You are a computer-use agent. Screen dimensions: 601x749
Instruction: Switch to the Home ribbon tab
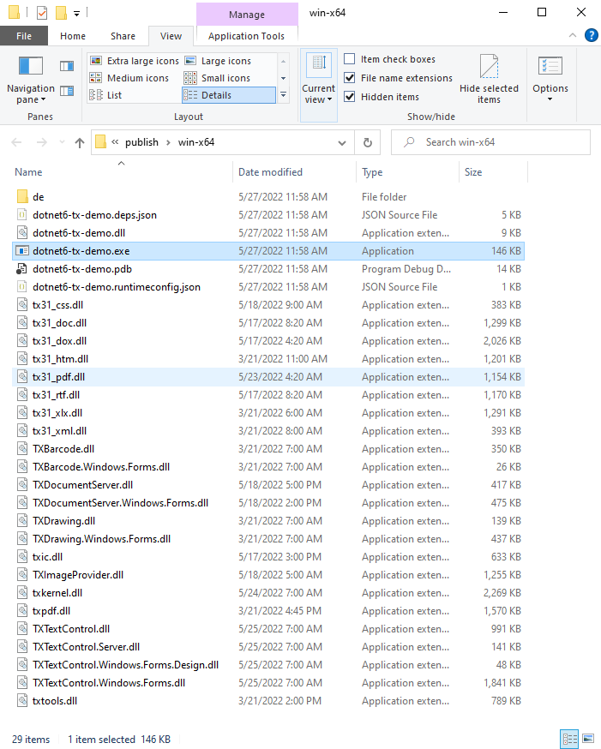click(73, 36)
